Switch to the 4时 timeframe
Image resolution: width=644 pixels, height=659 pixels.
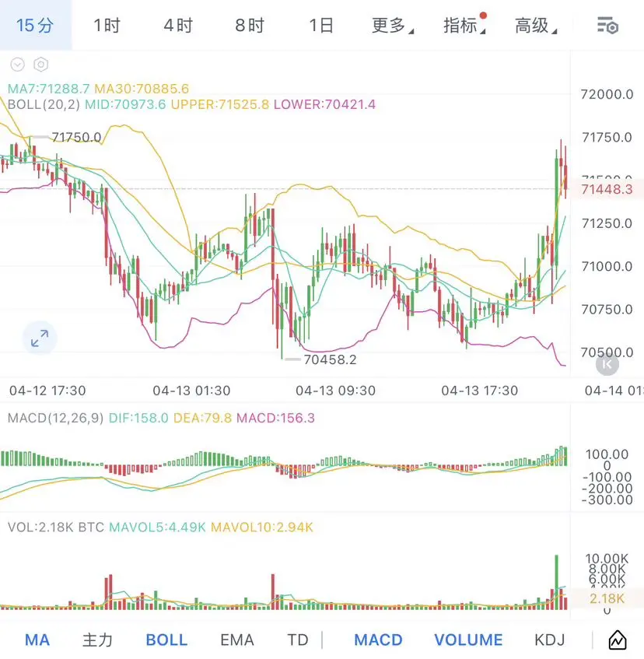(178, 25)
